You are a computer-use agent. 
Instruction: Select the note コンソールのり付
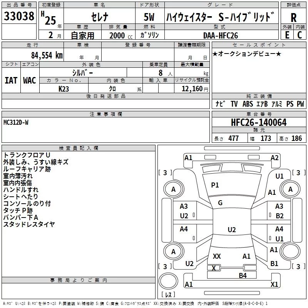27,204
